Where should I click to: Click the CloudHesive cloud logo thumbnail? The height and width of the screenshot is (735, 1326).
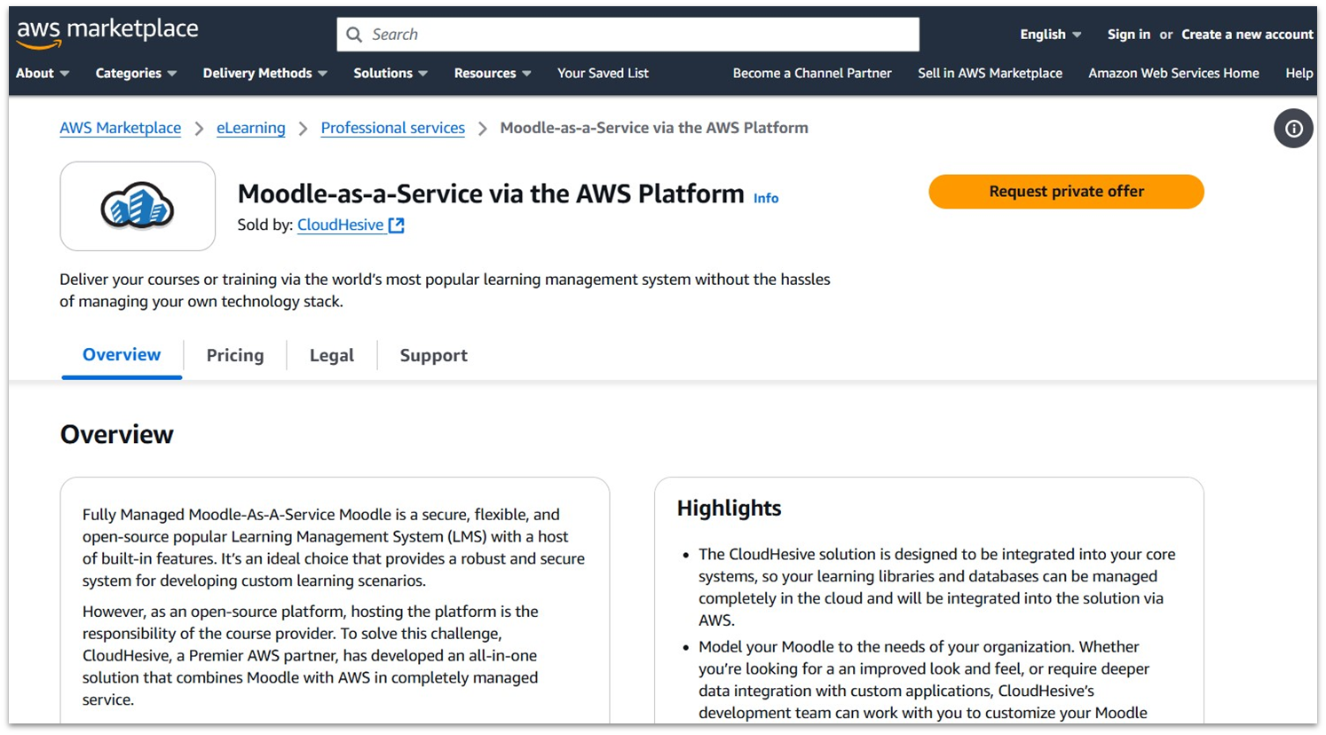click(138, 206)
